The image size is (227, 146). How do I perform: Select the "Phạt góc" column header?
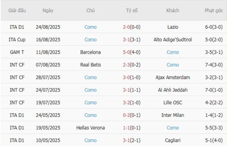click(214, 10)
